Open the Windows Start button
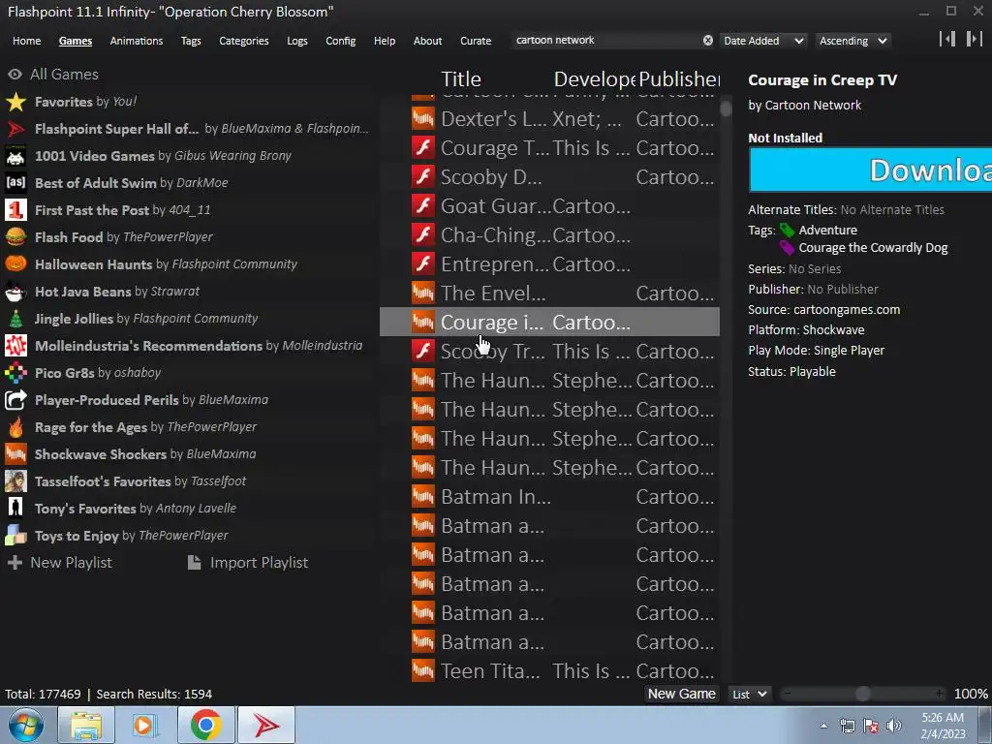 point(25,725)
